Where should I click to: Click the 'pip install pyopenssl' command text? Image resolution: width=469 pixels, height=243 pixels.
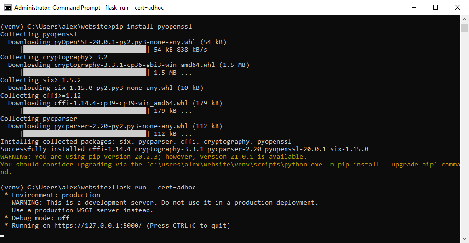coord(151,26)
